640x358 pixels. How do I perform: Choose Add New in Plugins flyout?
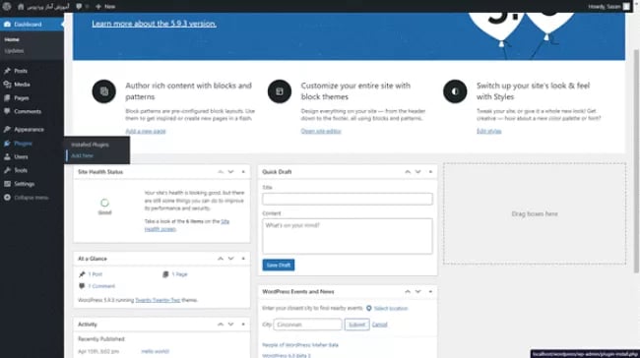pos(82,155)
